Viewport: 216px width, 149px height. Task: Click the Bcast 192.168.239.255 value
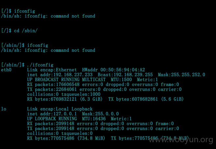(125, 75)
